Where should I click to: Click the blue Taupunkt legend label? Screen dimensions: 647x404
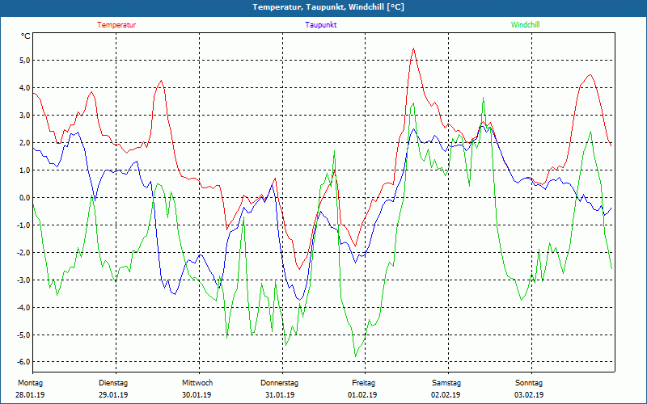coord(321,25)
